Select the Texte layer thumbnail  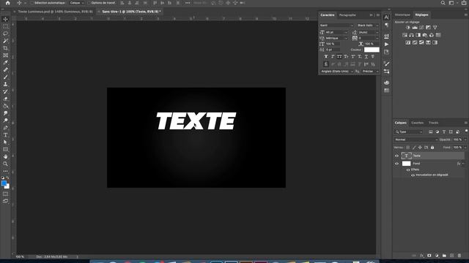[406, 156]
